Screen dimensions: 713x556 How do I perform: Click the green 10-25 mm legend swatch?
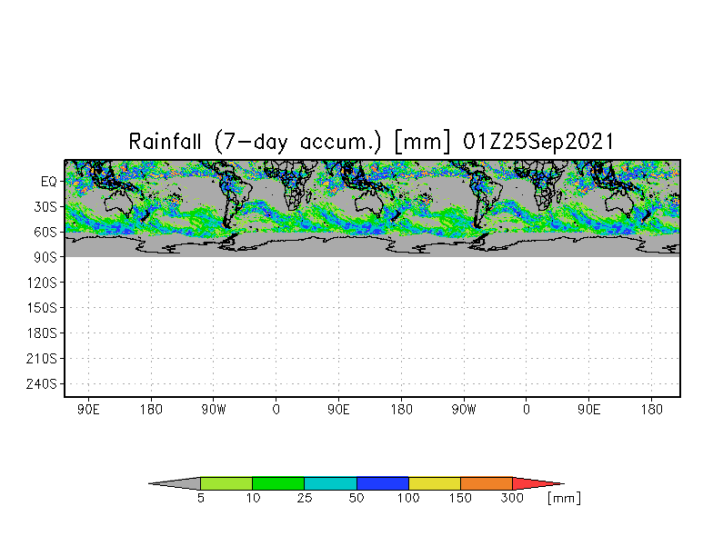pos(278,483)
